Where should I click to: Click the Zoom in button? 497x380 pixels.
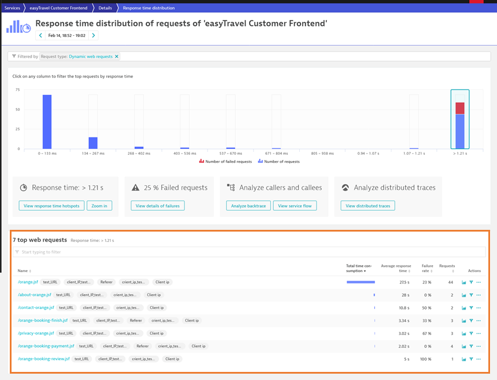[99, 206]
